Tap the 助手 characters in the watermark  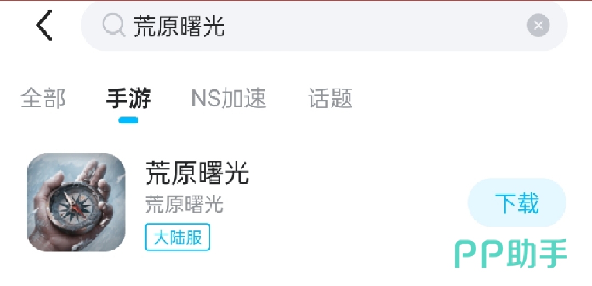click(537, 254)
